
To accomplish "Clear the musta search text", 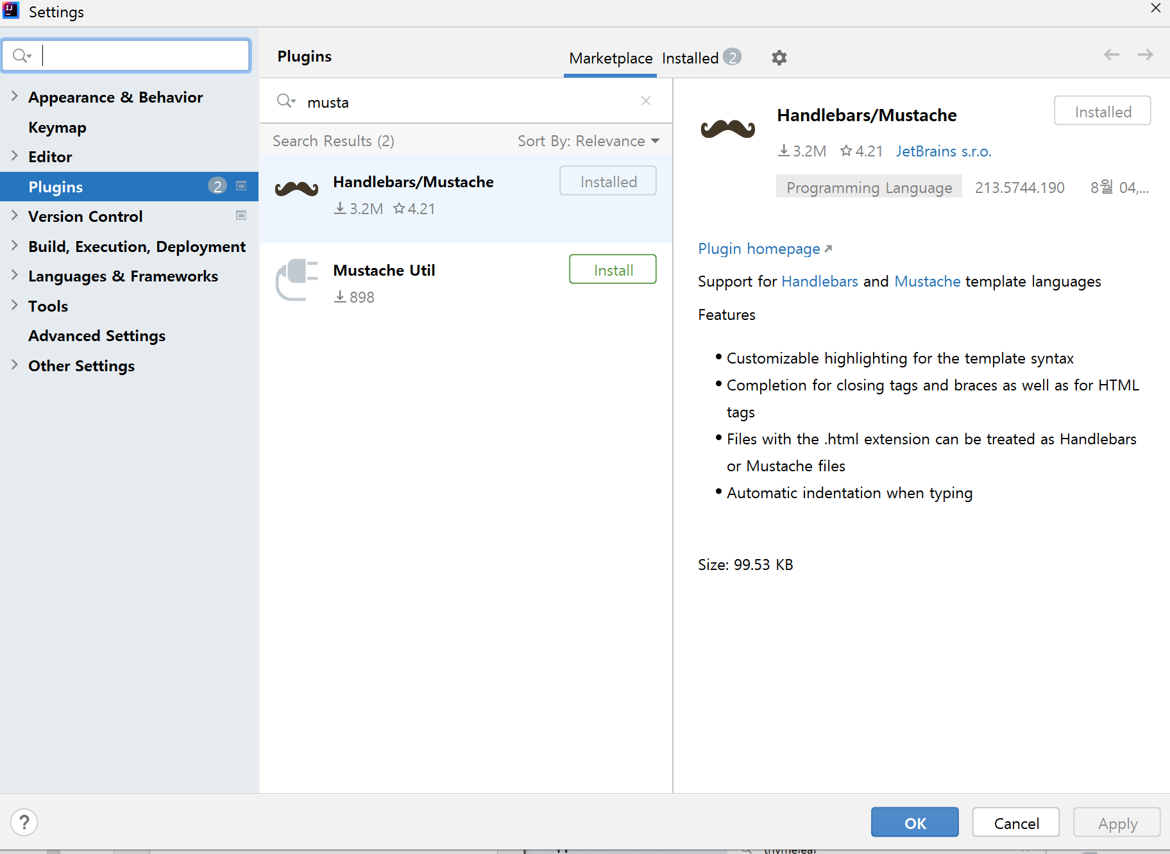I will (x=646, y=101).
